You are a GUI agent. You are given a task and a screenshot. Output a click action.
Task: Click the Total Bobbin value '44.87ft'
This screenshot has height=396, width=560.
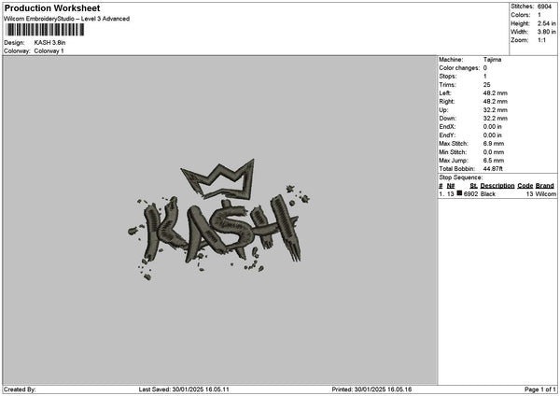(493, 169)
